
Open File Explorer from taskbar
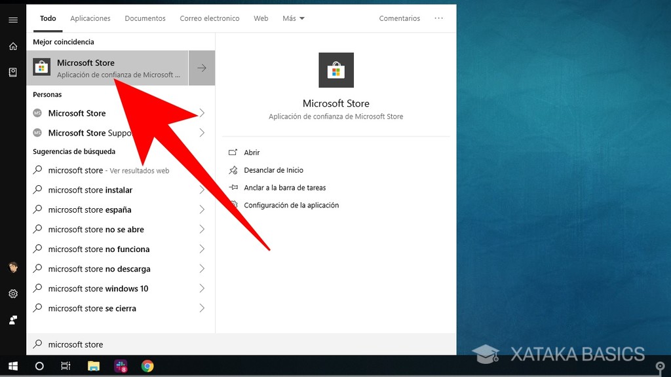[x=93, y=367]
